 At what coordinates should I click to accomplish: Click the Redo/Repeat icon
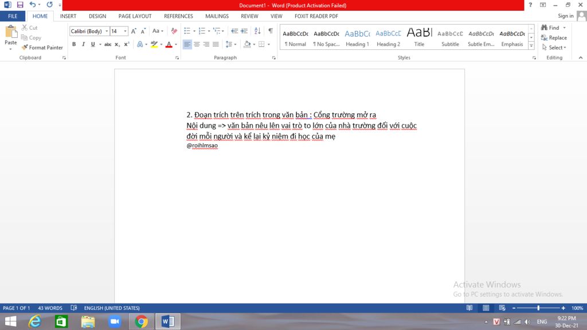click(x=49, y=5)
